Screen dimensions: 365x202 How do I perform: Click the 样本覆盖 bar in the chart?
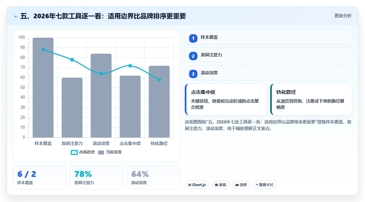coord(43,88)
